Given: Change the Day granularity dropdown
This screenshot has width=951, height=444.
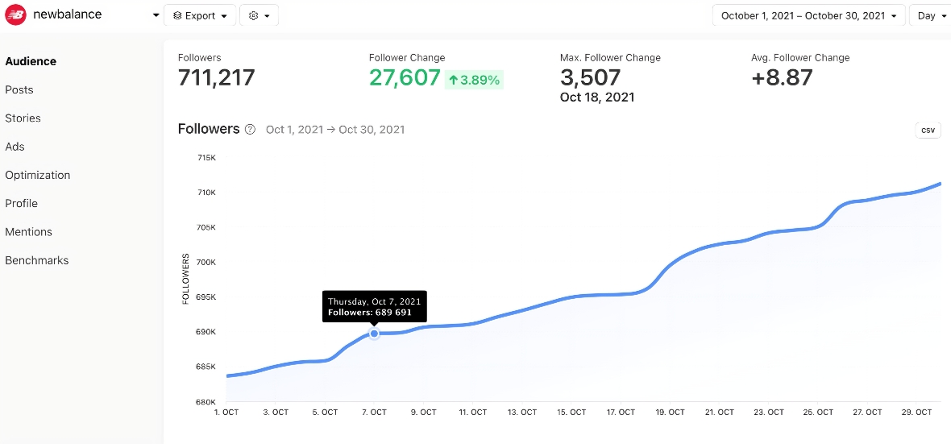Looking at the screenshot, I should pyautogui.click(x=931, y=16).
